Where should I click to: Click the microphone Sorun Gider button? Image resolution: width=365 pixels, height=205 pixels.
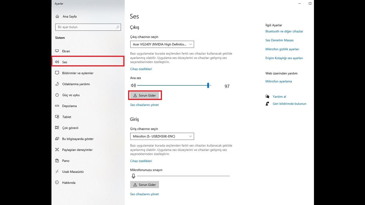[x=145, y=185]
